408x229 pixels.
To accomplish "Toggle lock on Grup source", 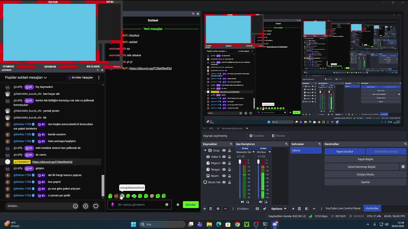I will (229, 150).
